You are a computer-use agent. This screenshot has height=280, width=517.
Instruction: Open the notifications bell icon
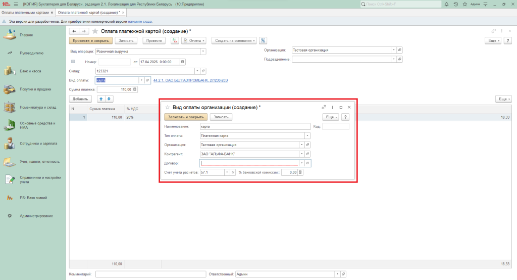[x=446, y=4]
